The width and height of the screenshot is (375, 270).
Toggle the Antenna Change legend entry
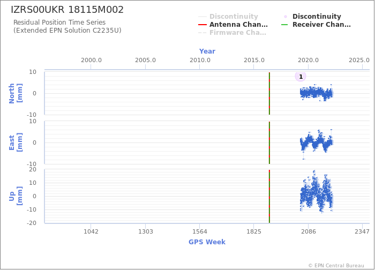[x=233, y=25]
